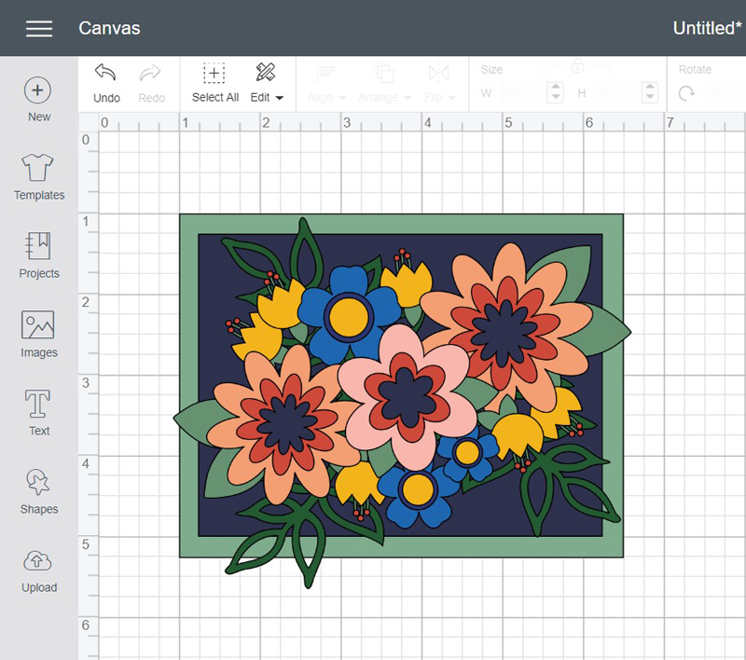Select the floral image on canvas
746x660 pixels.
click(x=401, y=387)
